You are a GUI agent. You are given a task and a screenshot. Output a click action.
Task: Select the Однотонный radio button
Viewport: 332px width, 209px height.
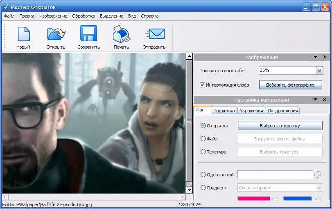[x=203, y=175]
